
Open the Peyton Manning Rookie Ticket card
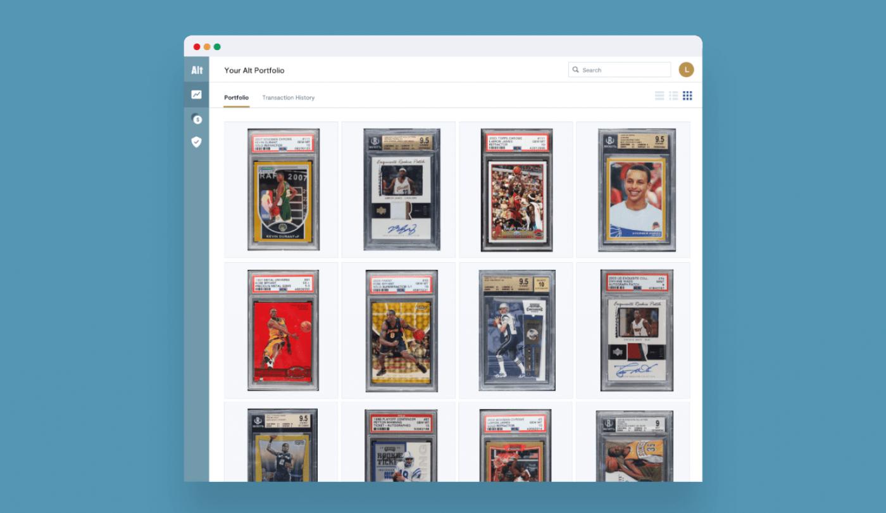click(x=401, y=446)
